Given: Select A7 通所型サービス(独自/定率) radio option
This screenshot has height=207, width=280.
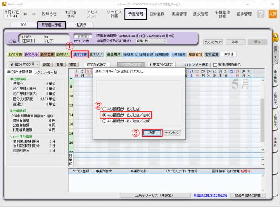Looking at the screenshot, I should (x=104, y=115).
